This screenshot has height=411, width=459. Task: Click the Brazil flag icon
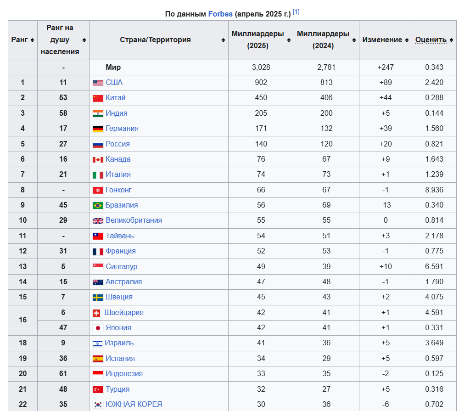(98, 205)
